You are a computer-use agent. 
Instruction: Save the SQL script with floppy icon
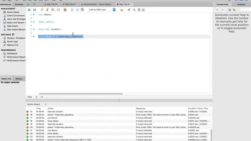tap(35, 10)
